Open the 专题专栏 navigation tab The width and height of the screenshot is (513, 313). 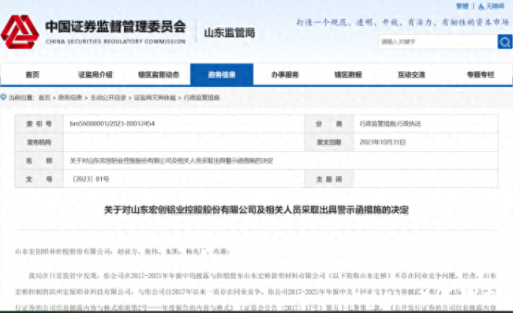pos(481,75)
